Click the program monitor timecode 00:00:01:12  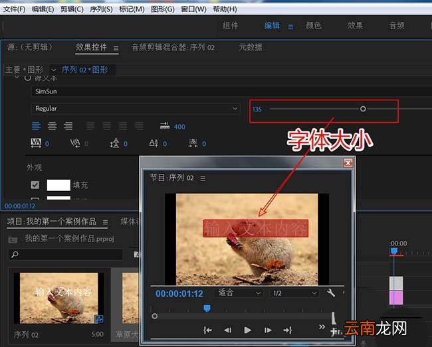tap(179, 294)
